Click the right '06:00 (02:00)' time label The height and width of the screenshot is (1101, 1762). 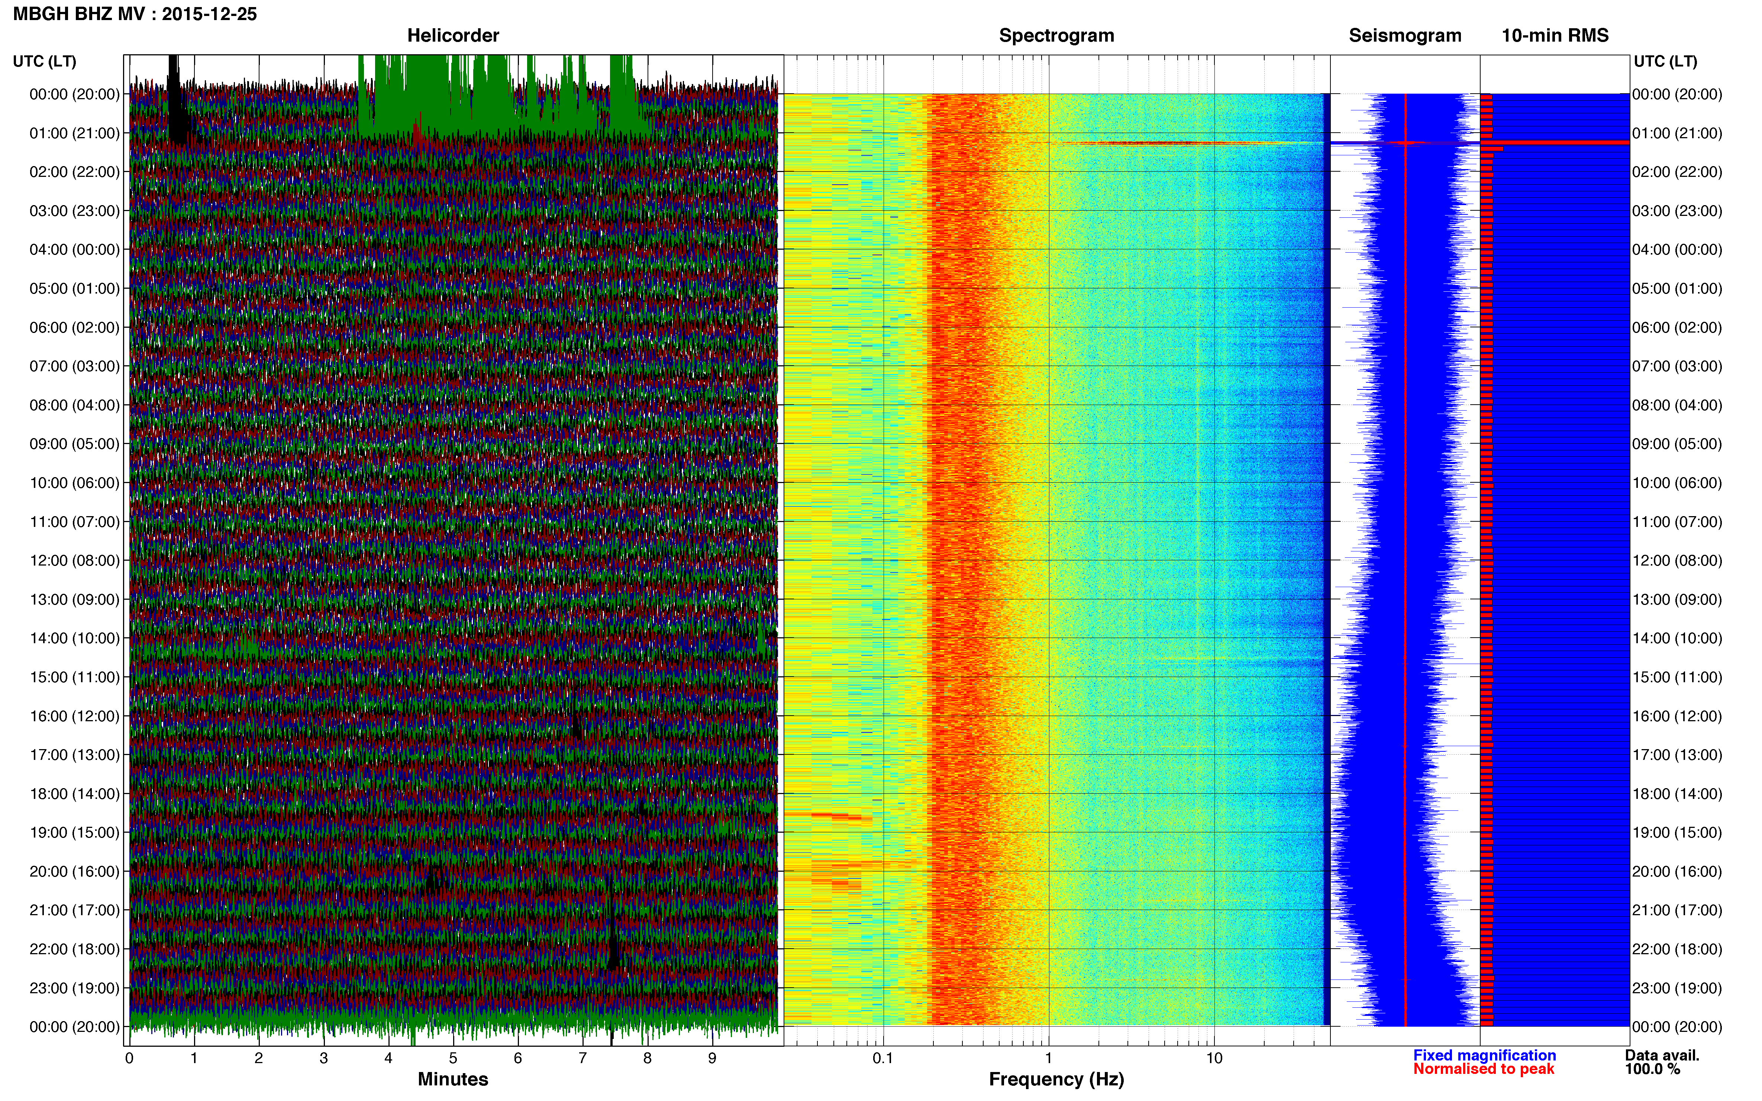click(1678, 328)
